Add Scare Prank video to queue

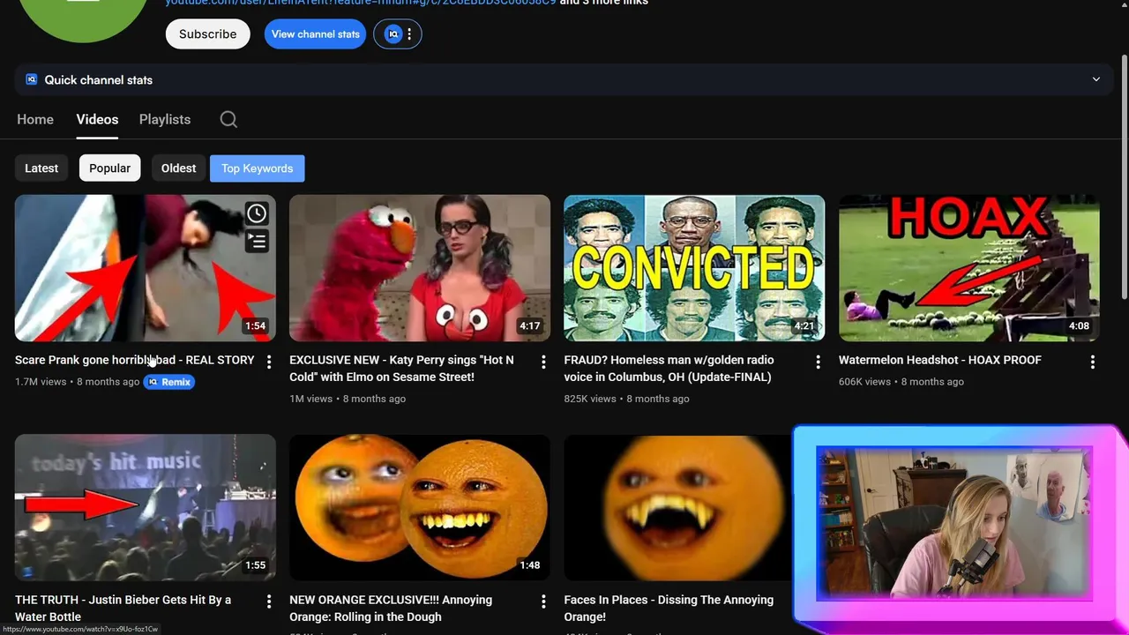(257, 241)
